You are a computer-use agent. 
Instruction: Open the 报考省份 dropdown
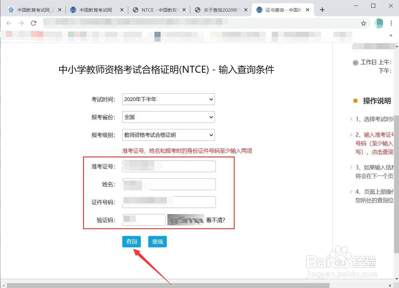168,117
